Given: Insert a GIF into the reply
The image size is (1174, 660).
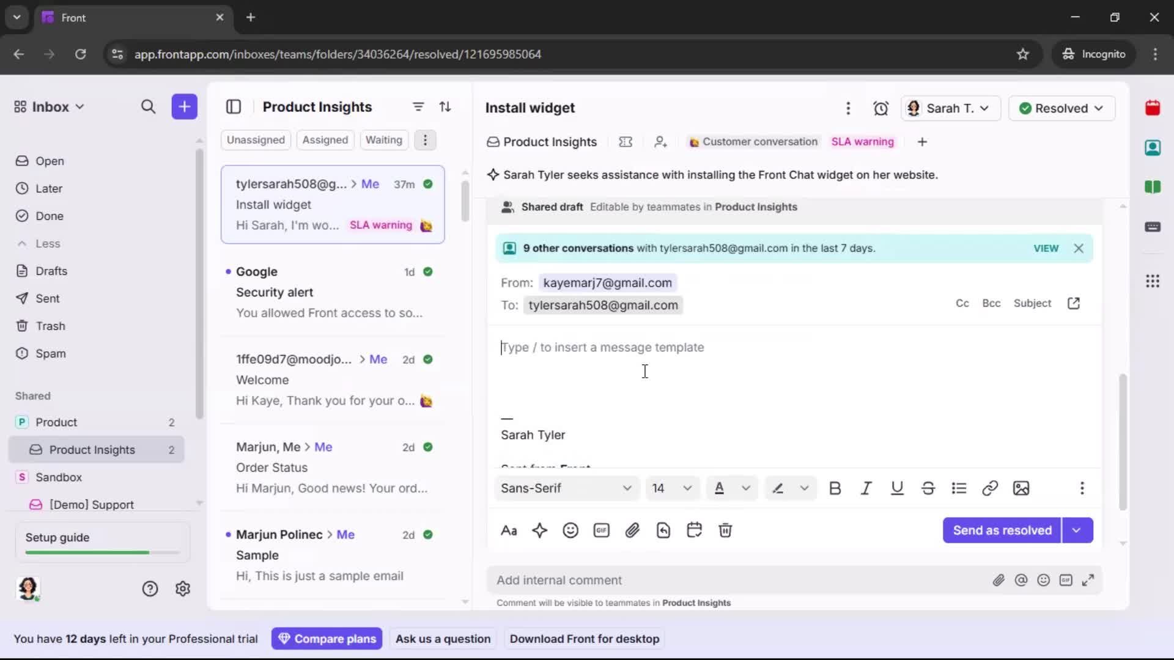Looking at the screenshot, I should click(601, 530).
